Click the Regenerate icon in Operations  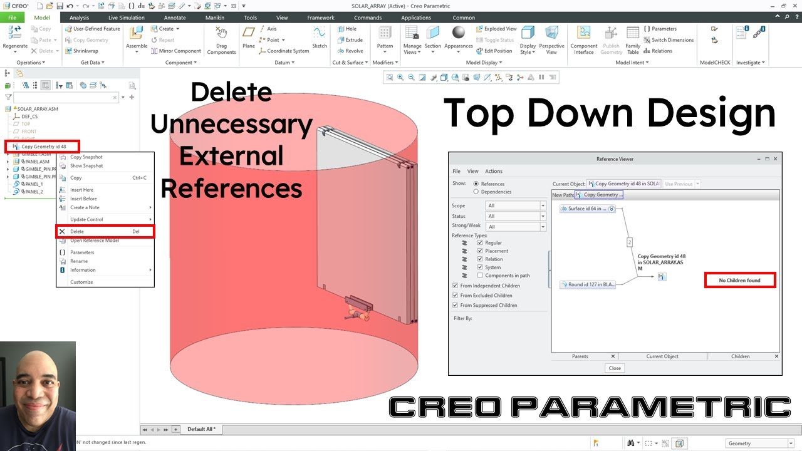15,34
